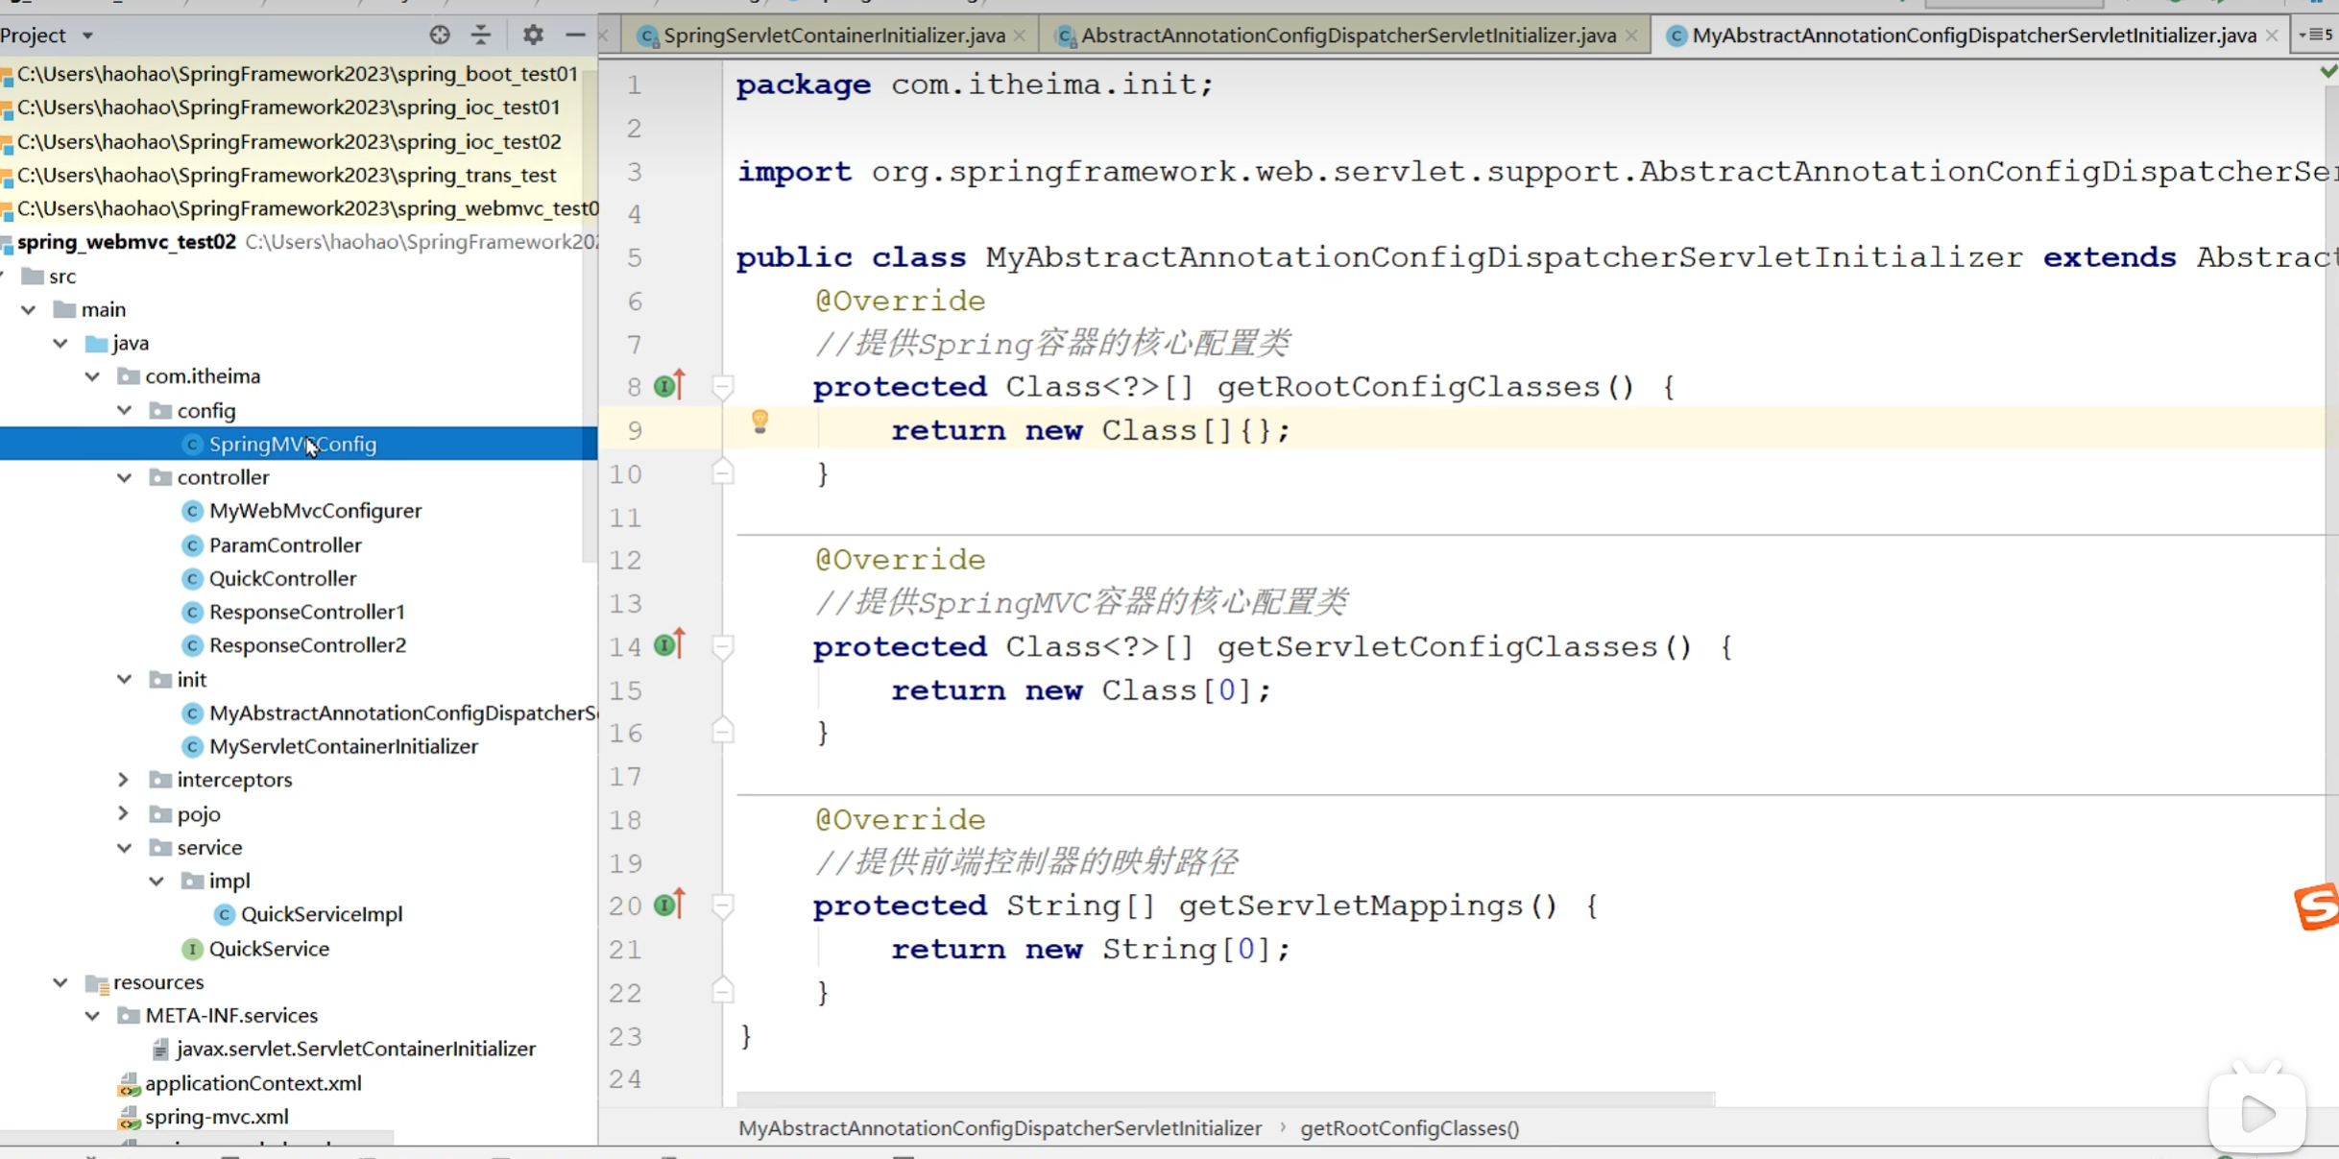The height and width of the screenshot is (1159, 2339).
Task: Fold getRootConfigClasses method at line 8
Action: (723, 386)
